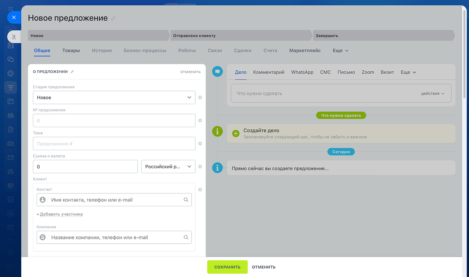Select the Письмо timeline tab
Image resolution: width=469 pixels, height=277 pixels.
click(x=346, y=72)
